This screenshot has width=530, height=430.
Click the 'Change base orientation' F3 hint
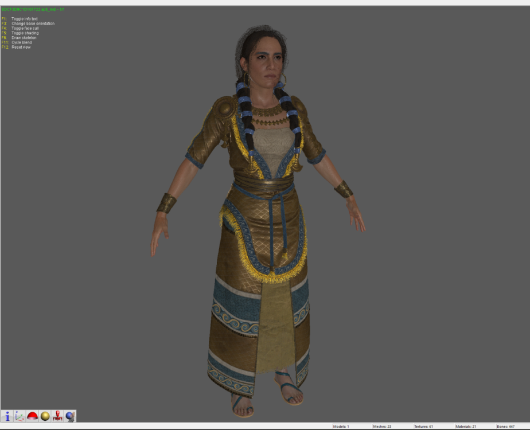[x=33, y=24]
